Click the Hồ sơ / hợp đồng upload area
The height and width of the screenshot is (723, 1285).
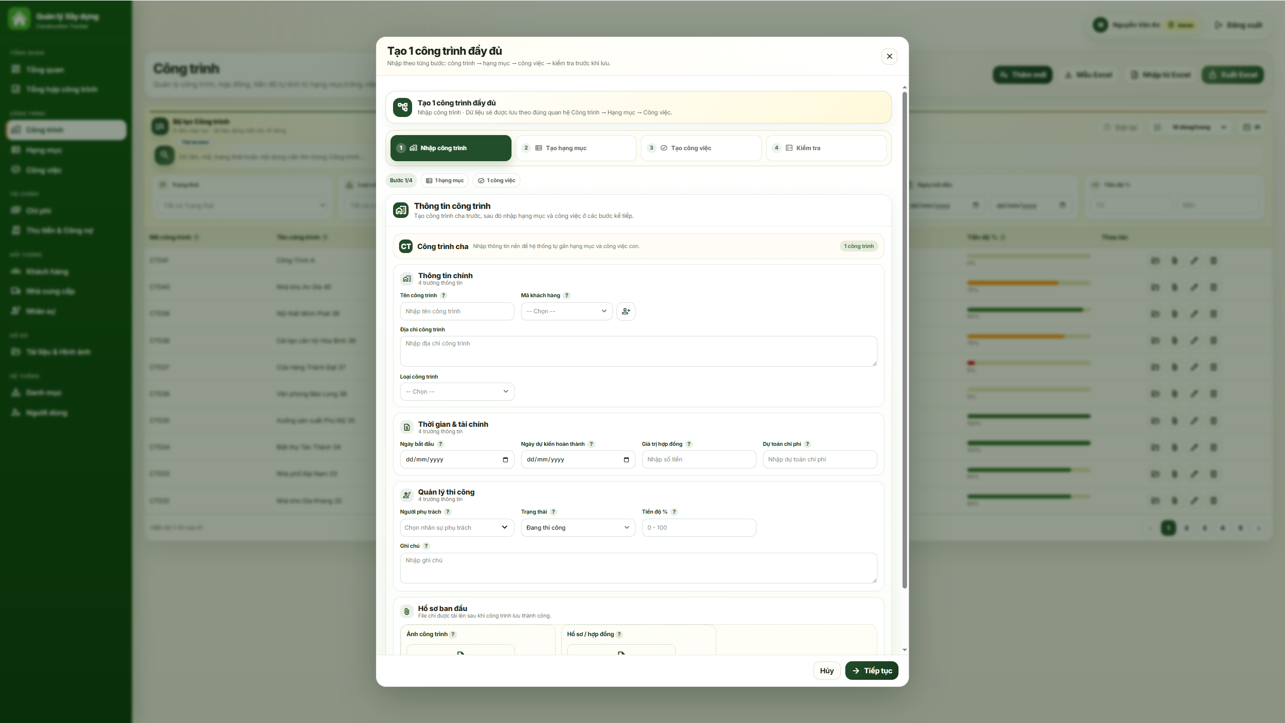click(x=621, y=650)
